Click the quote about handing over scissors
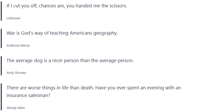207x112 pixels. pyautogui.click(x=67, y=6)
